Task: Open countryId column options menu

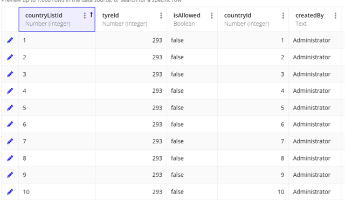Action: coord(283,16)
